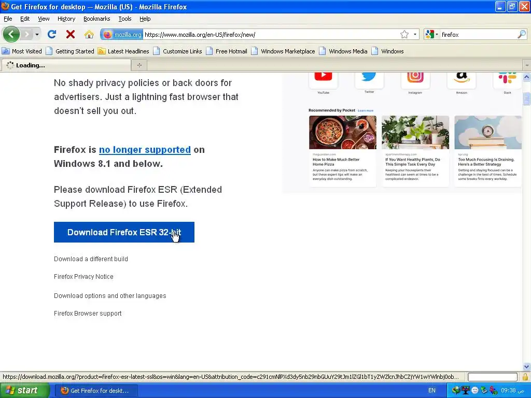Click the red shield tray icon
531x398 pixels.
(x=494, y=391)
